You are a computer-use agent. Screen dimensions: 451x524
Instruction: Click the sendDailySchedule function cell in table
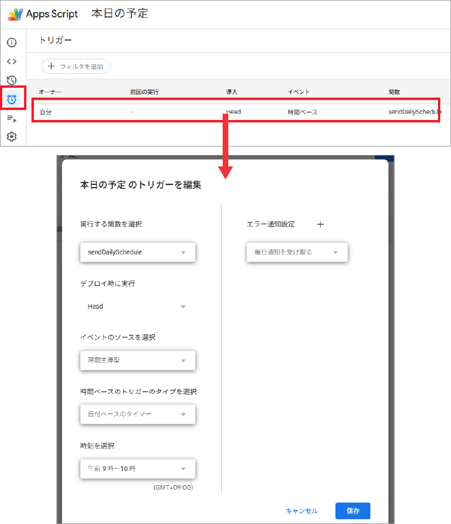click(414, 112)
